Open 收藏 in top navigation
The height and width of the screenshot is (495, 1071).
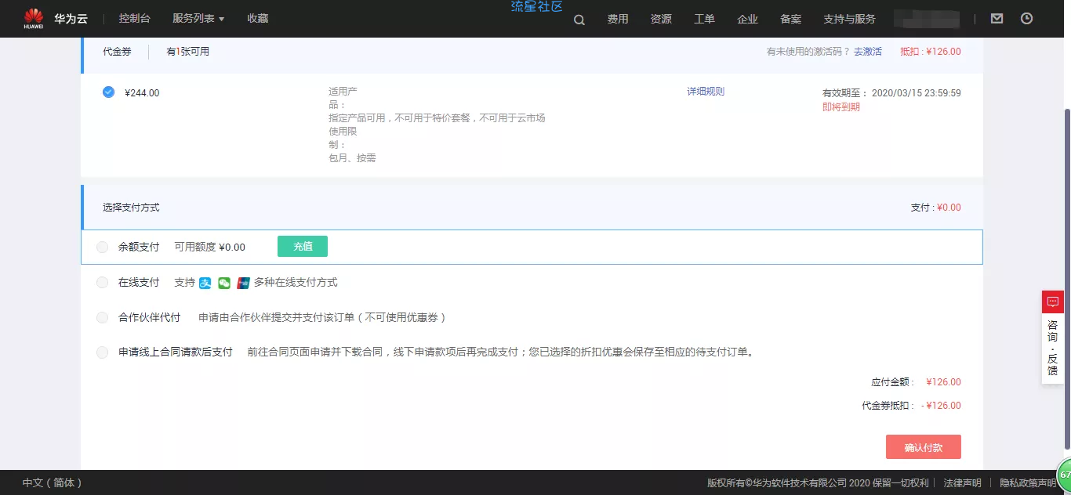point(258,18)
